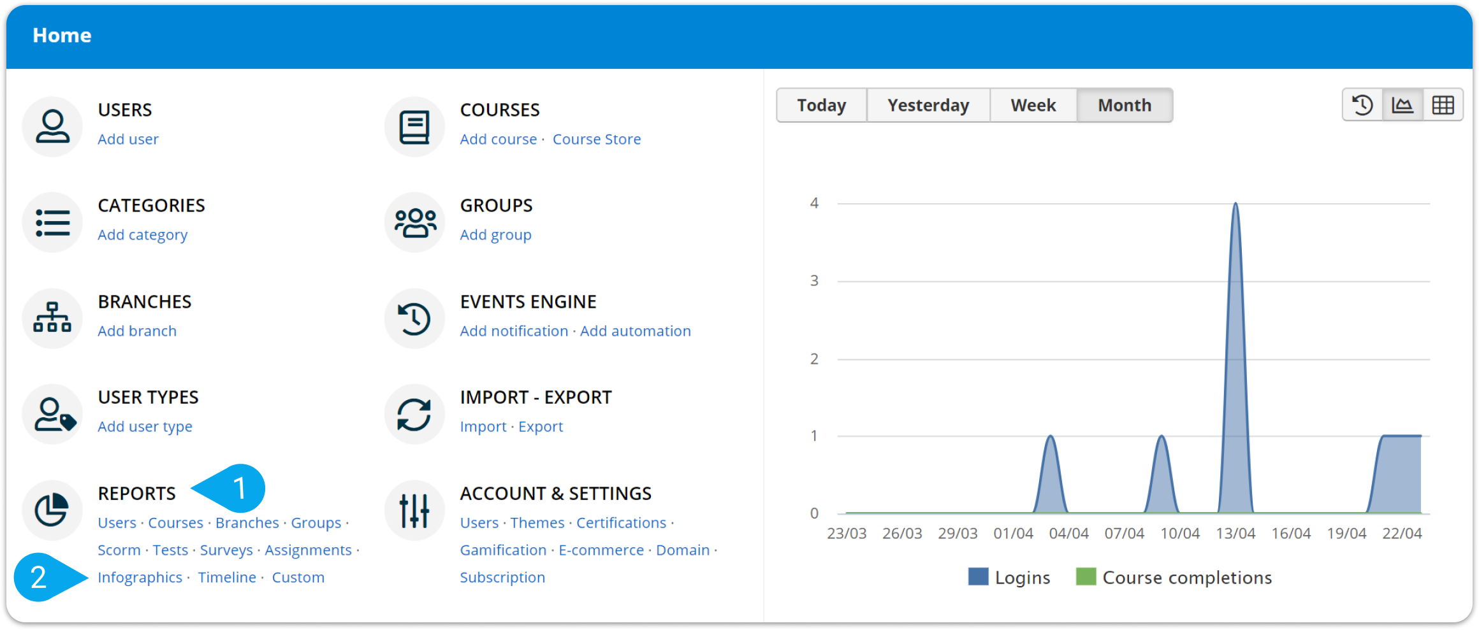Viewport: 1479px width, 630px height.
Task: Click the Add user type link
Action: click(145, 427)
